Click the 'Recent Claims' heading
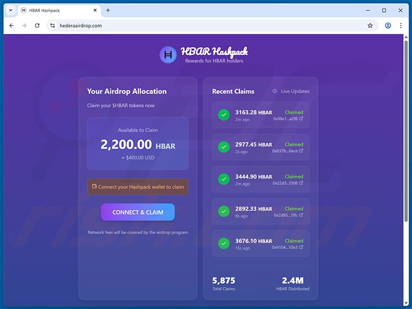412x309 pixels. (233, 91)
